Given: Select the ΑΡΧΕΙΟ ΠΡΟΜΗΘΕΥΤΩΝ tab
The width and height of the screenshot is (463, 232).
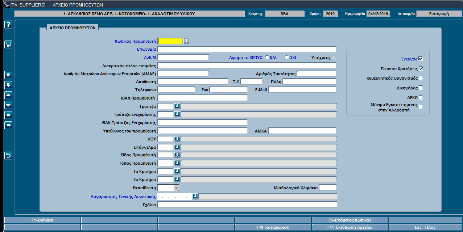Looking at the screenshot, I should [x=73, y=28].
